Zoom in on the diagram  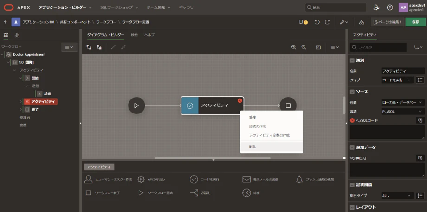click(x=293, y=47)
